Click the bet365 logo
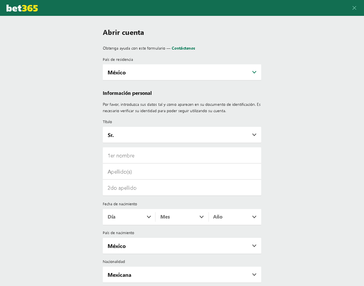Viewport: 364px width, 286px height. tap(22, 8)
